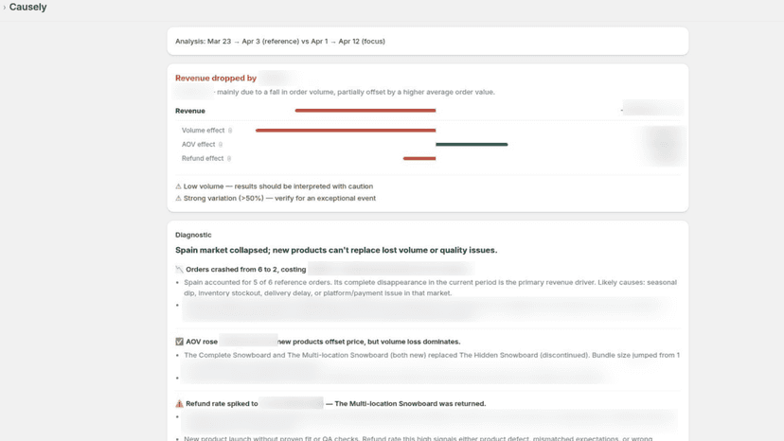This screenshot has height=441, width=784.
Task: Click the 'Revenue dropped by' heading
Action: [x=216, y=78]
